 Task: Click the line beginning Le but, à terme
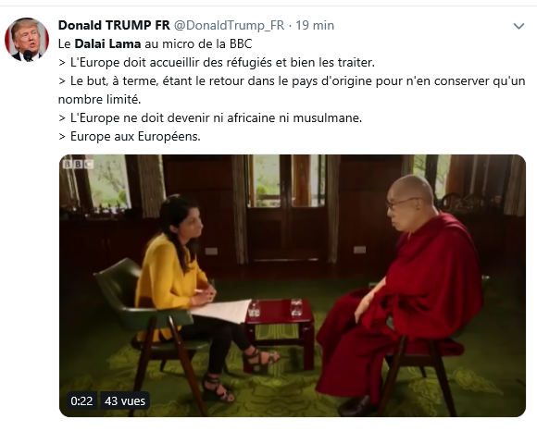click(x=292, y=81)
